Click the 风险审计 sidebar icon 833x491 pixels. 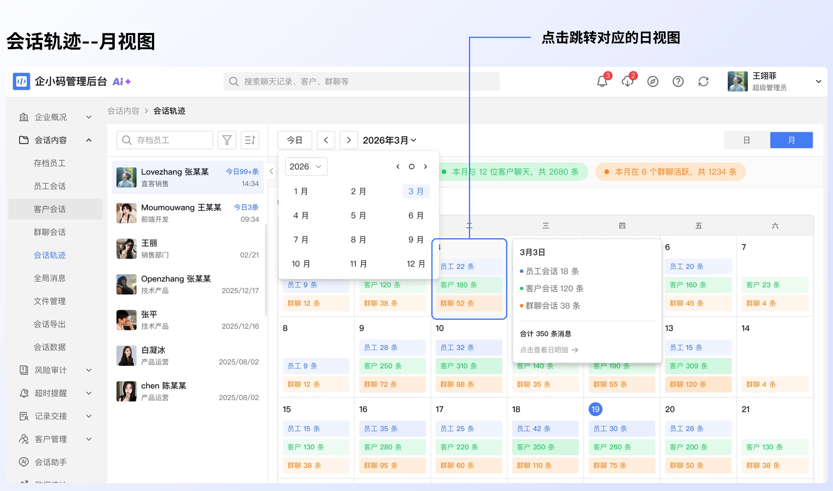24,370
